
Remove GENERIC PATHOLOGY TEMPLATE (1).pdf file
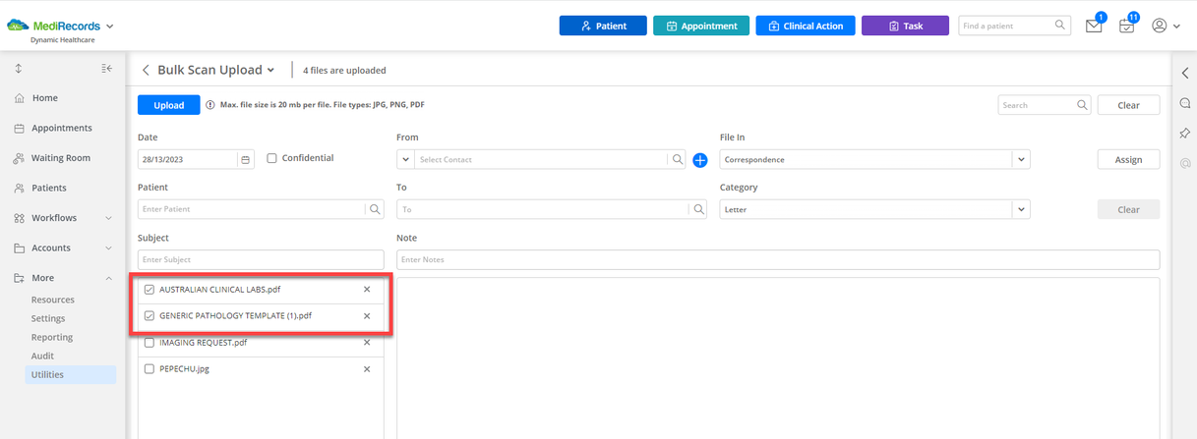point(367,316)
